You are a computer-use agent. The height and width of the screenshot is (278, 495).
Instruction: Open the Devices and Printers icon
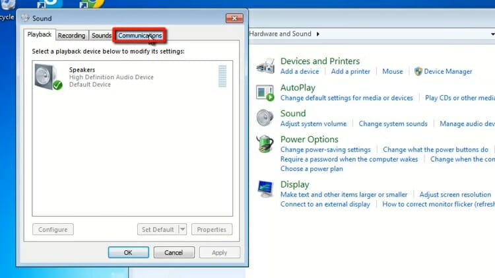(265, 66)
